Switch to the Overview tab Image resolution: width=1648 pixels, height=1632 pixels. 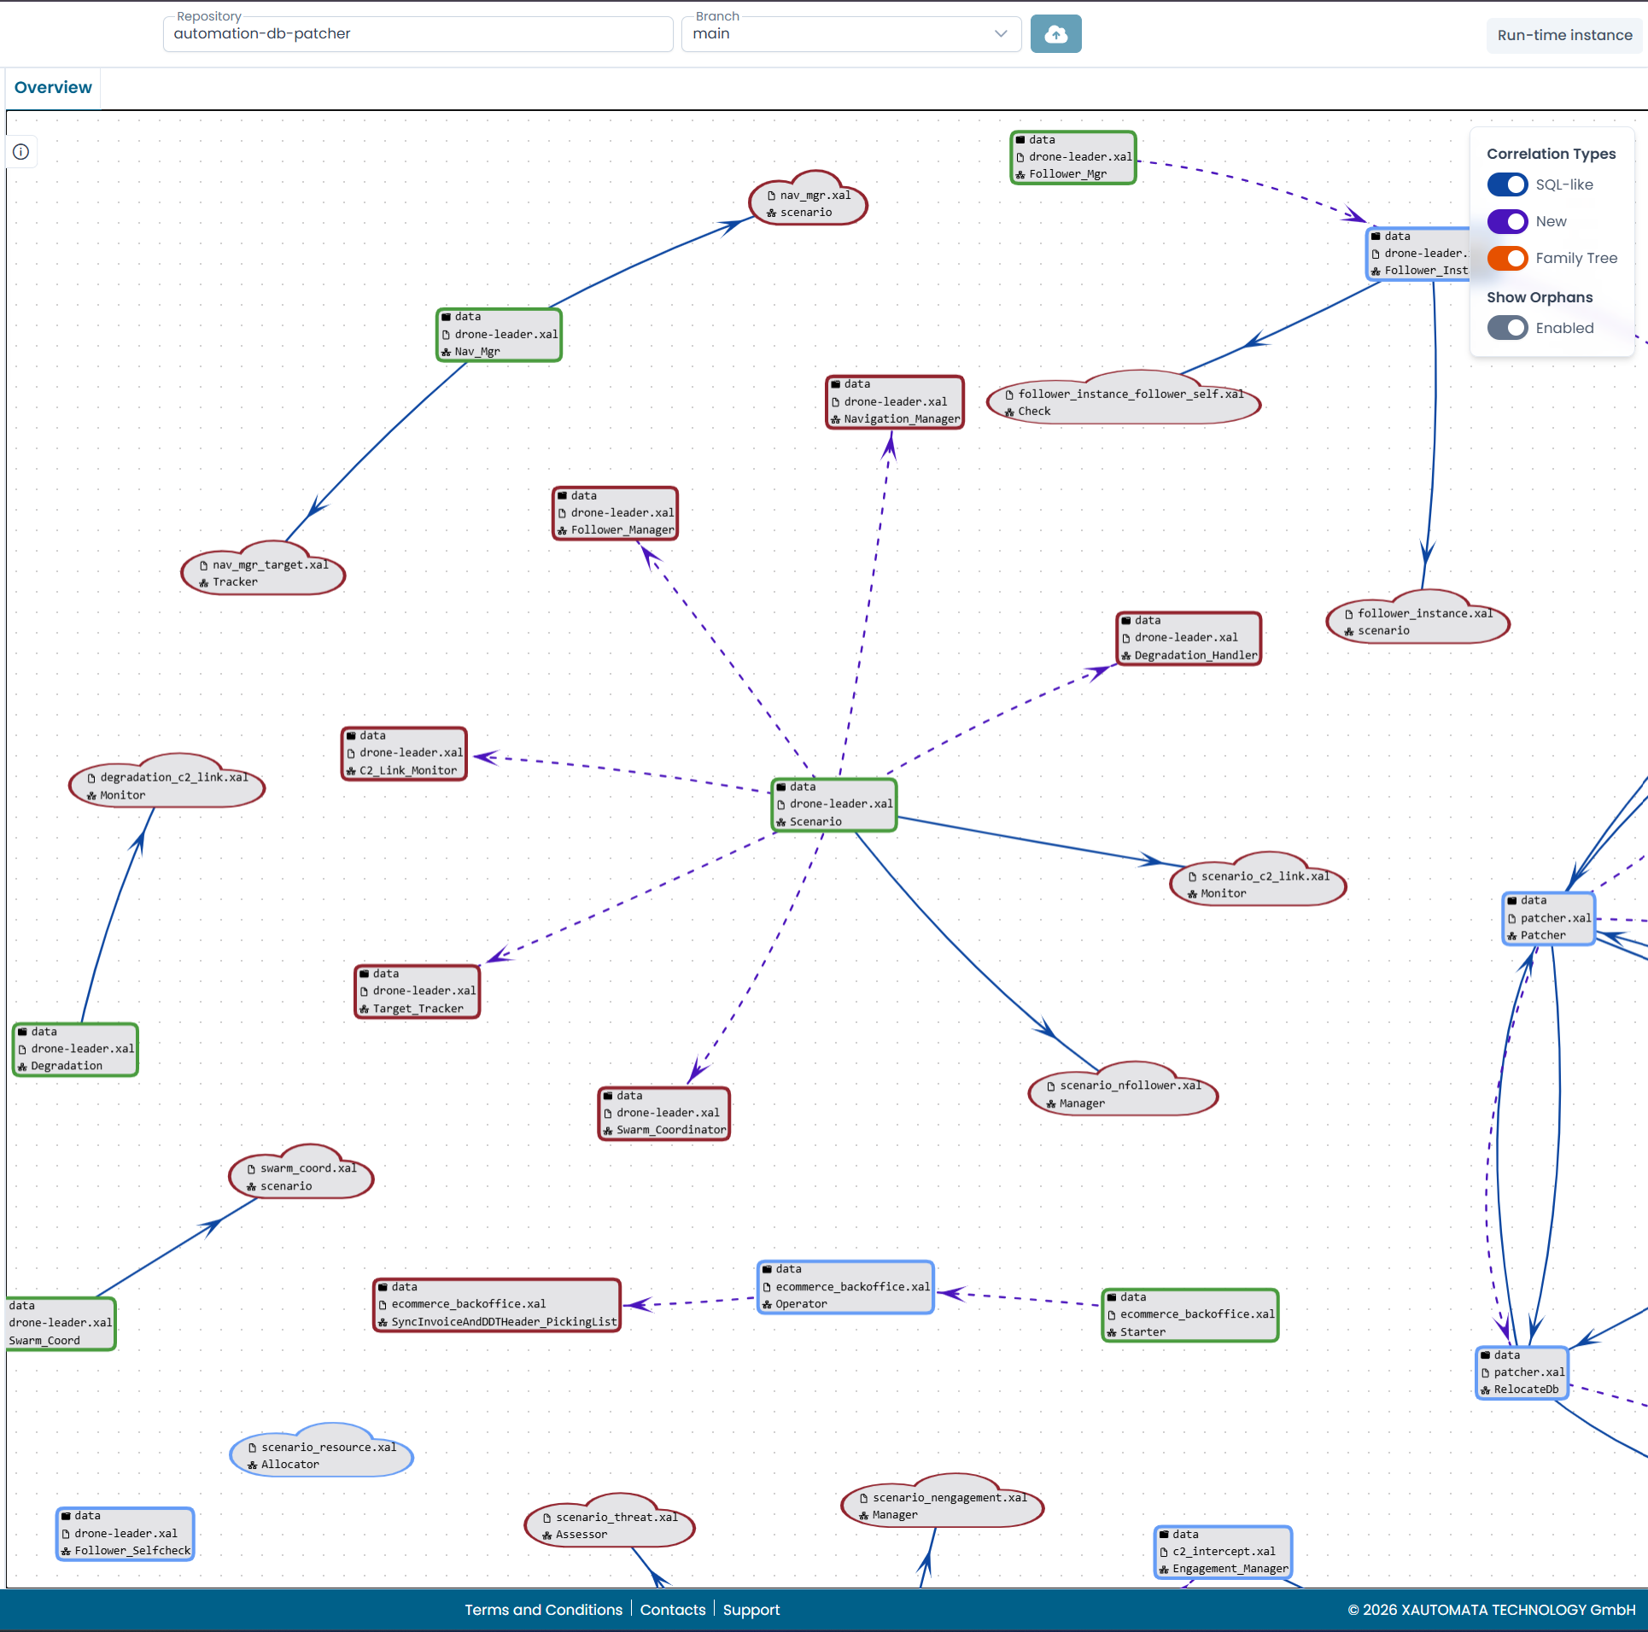(53, 87)
